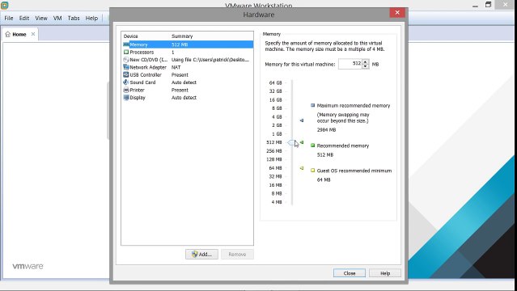Click the Close button in Hardware dialog
Image resolution: width=517 pixels, height=291 pixels.
tap(350, 273)
